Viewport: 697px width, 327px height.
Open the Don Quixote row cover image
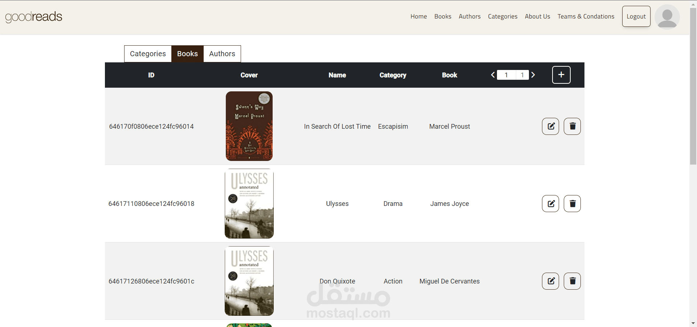pyautogui.click(x=249, y=281)
